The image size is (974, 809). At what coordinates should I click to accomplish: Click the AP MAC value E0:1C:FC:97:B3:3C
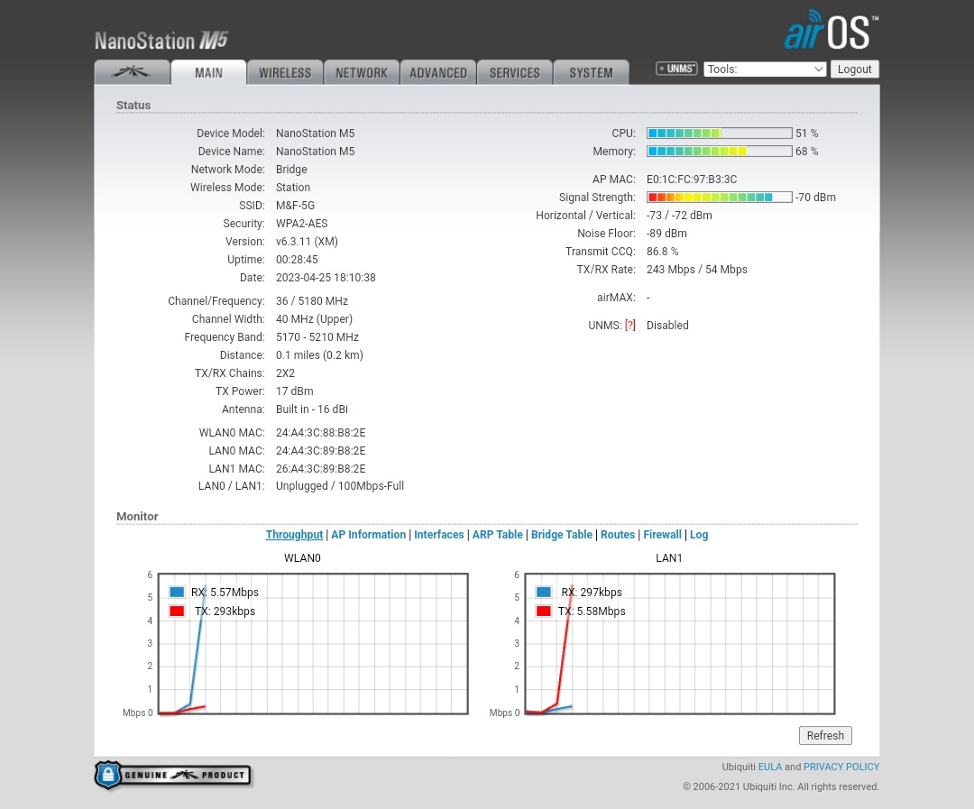(692, 179)
